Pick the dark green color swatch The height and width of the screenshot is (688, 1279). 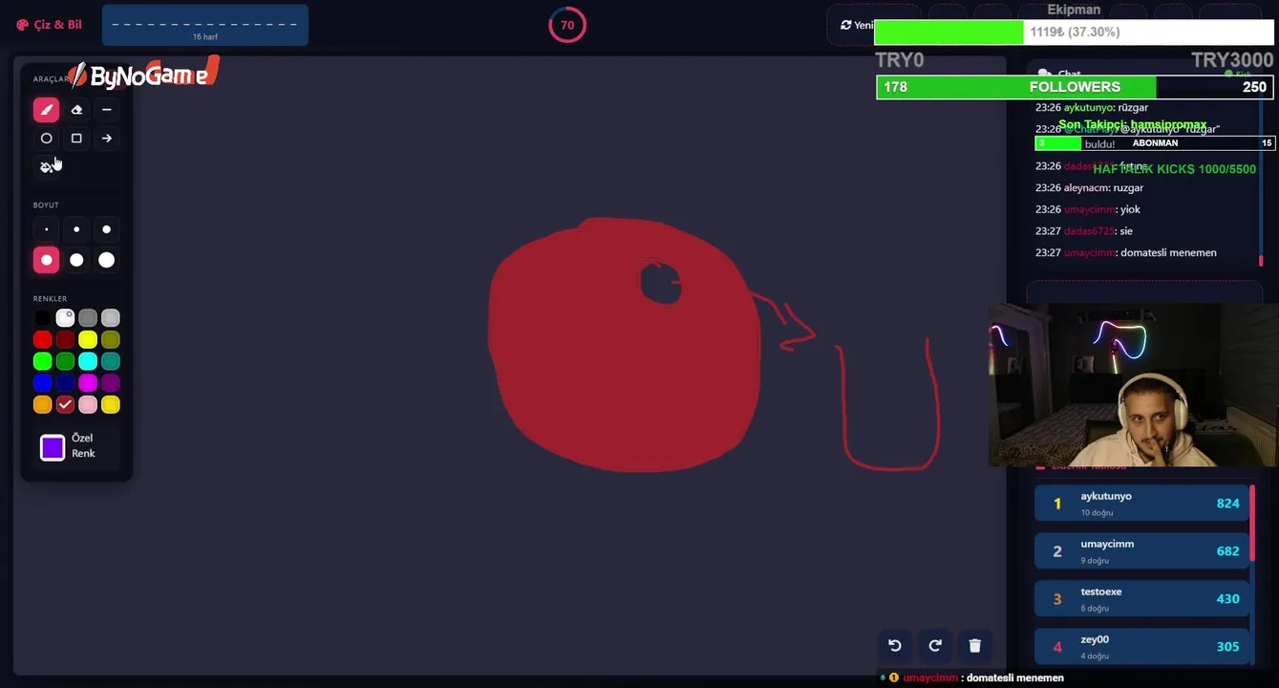coord(65,361)
